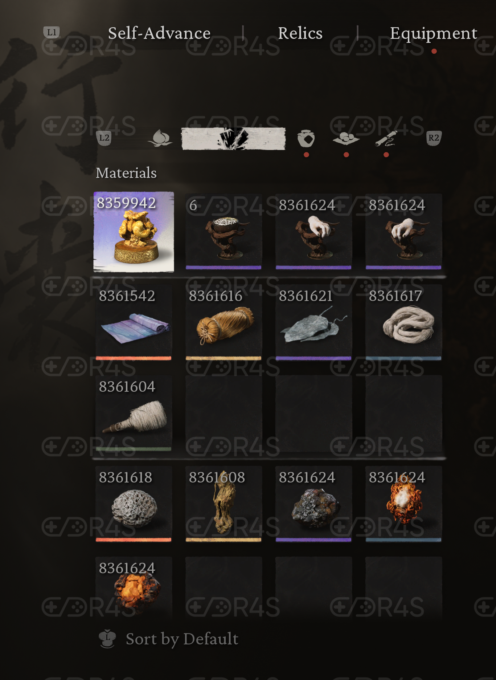Select the dark ore chunk item
This screenshot has height=680, width=496.
click(313, 504)
